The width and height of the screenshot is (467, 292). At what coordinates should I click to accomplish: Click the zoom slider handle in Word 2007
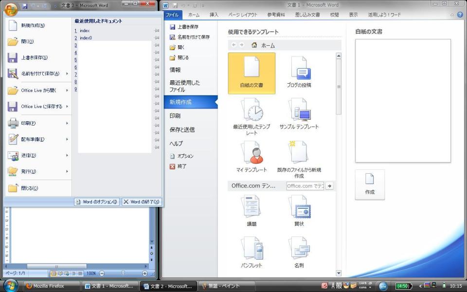point(123,273)
